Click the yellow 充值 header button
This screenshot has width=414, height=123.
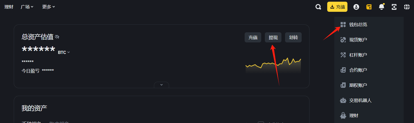(x=337, y=7)
